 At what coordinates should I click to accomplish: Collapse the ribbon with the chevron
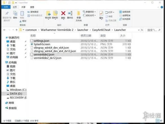tap(158, 7)
